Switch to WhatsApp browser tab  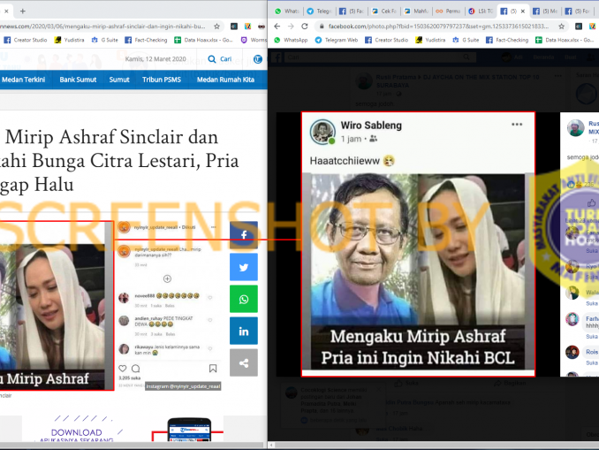[x=287, y=11]
